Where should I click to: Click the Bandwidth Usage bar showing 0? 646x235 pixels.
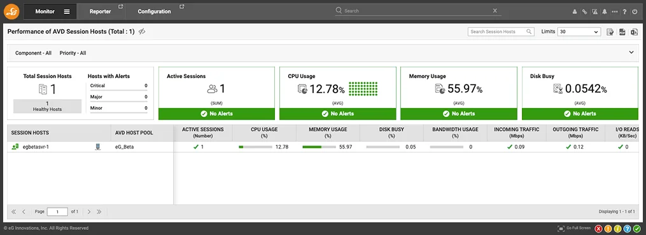click(x=447, y=147)
